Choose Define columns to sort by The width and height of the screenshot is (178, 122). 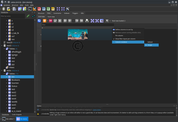point(128,30)
